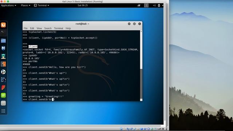Open the Applications menu
Screen dimensions: 233x131
click(x=8, y=5)
